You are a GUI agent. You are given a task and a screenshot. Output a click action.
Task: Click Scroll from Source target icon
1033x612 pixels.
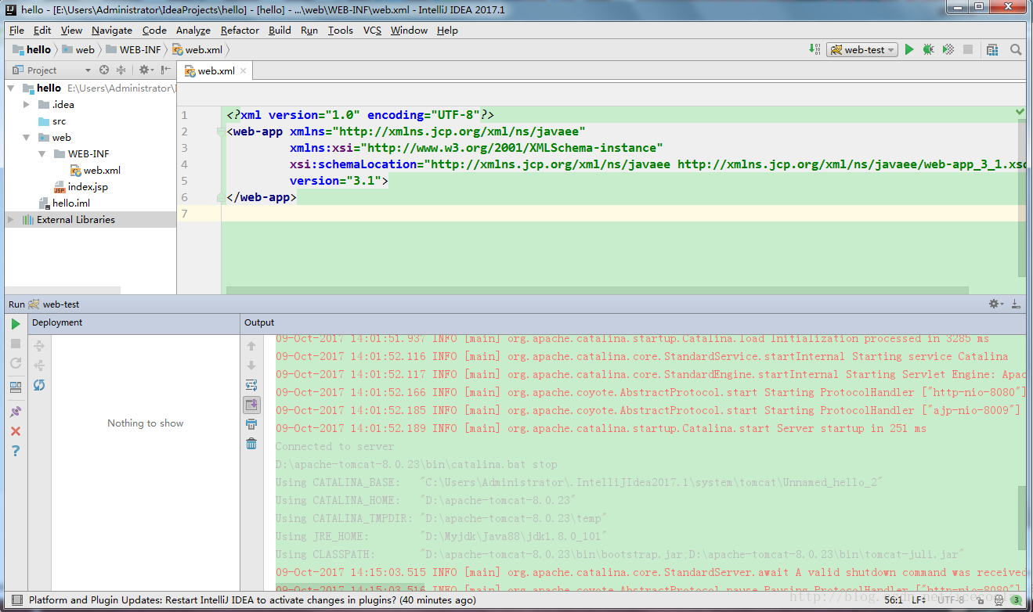(103, 70)
